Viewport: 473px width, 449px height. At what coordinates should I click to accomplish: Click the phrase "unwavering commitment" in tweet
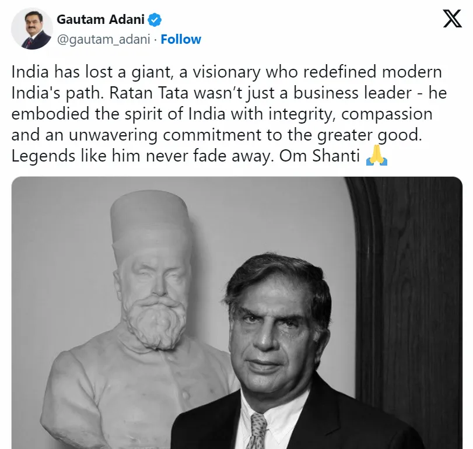point(165,135)
